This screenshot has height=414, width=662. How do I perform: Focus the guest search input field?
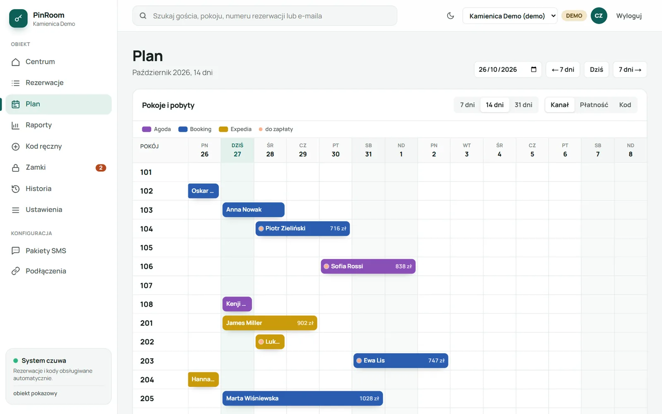[265, 16]
